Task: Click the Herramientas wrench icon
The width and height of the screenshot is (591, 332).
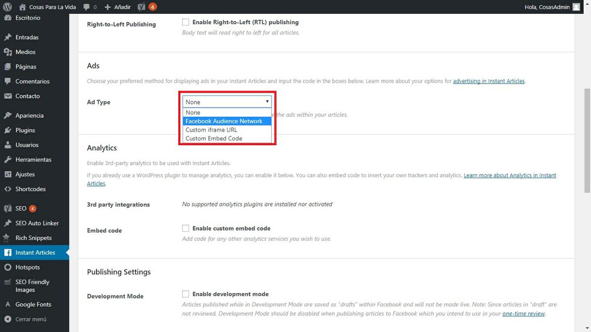Action: pyautogui.click(x=7, y=160)
